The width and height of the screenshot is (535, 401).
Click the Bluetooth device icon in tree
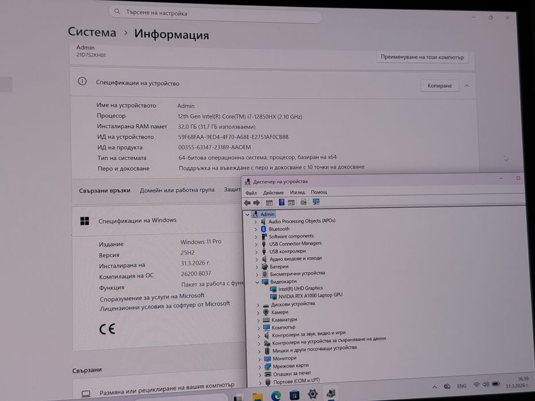pyautogui.click(x=263, y=229)
